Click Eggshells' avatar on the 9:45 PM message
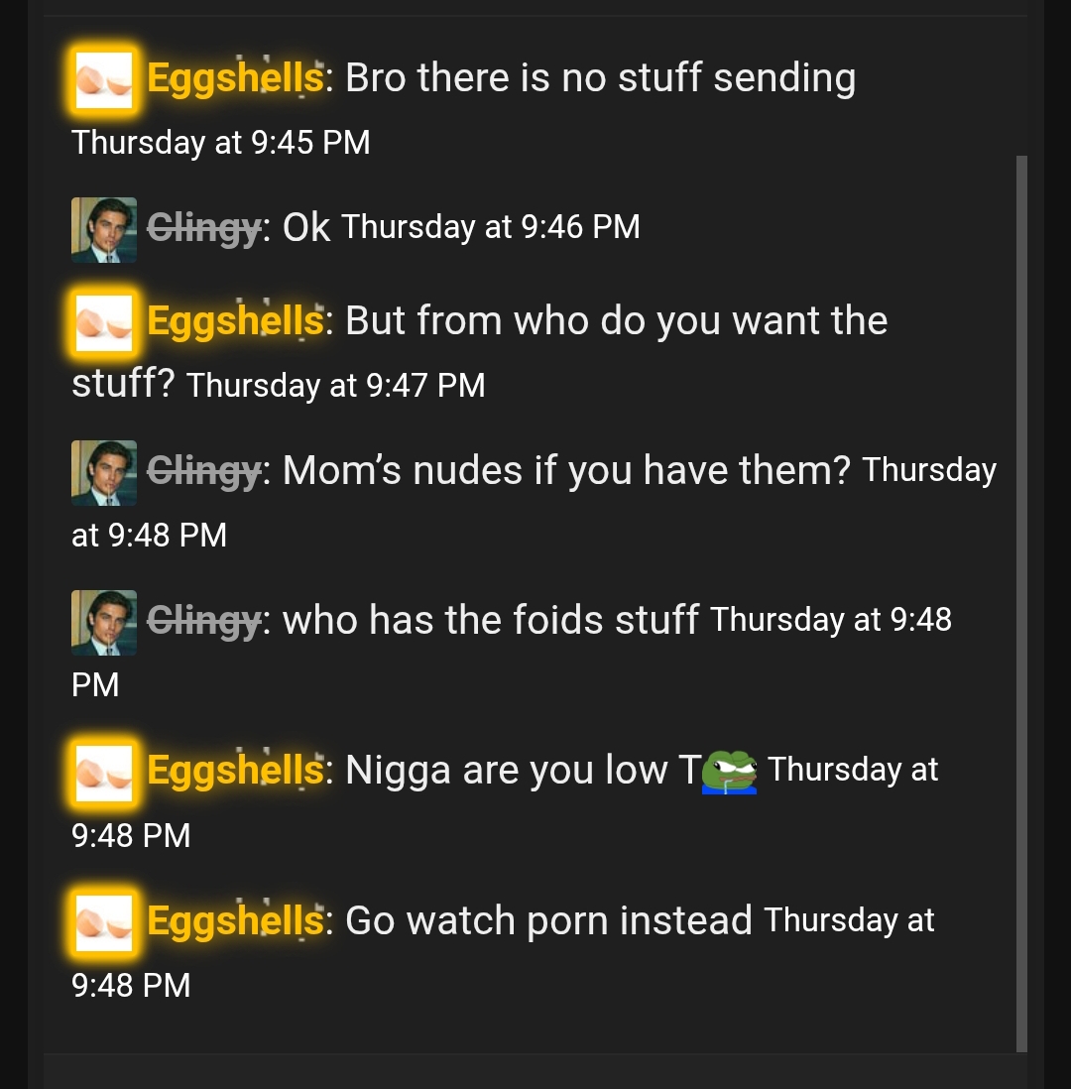 pyautogui.click(x=104, y=79)
